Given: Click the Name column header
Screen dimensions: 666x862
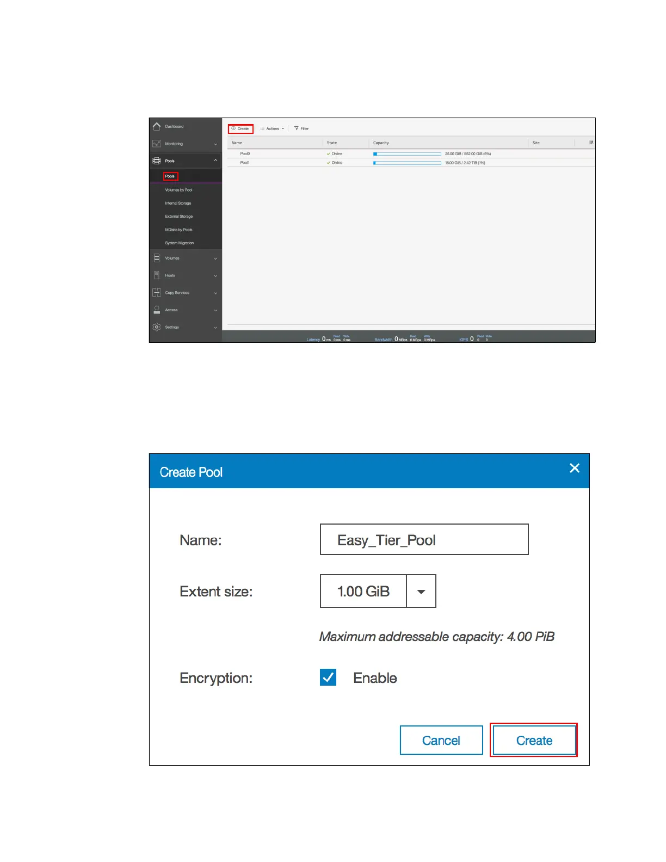Looking at the screenshot, I should (x=237, y=143).
